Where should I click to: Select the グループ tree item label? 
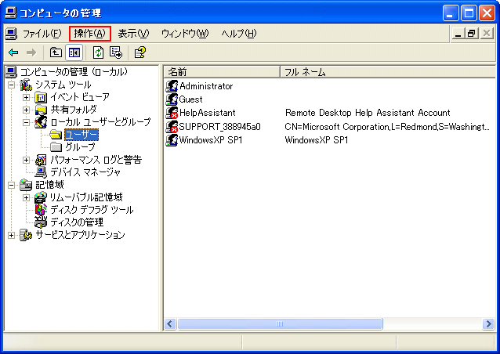[80, 147]
